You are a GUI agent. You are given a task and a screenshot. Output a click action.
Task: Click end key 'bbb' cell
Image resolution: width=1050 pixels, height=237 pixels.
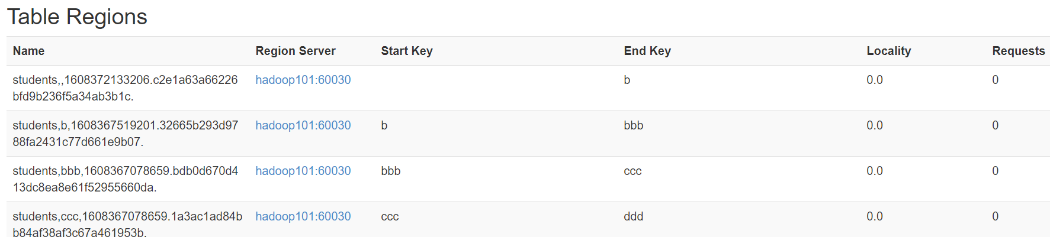pos(634,125)
